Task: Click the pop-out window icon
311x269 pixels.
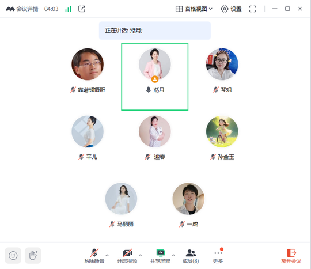Action: pos(82,9)
